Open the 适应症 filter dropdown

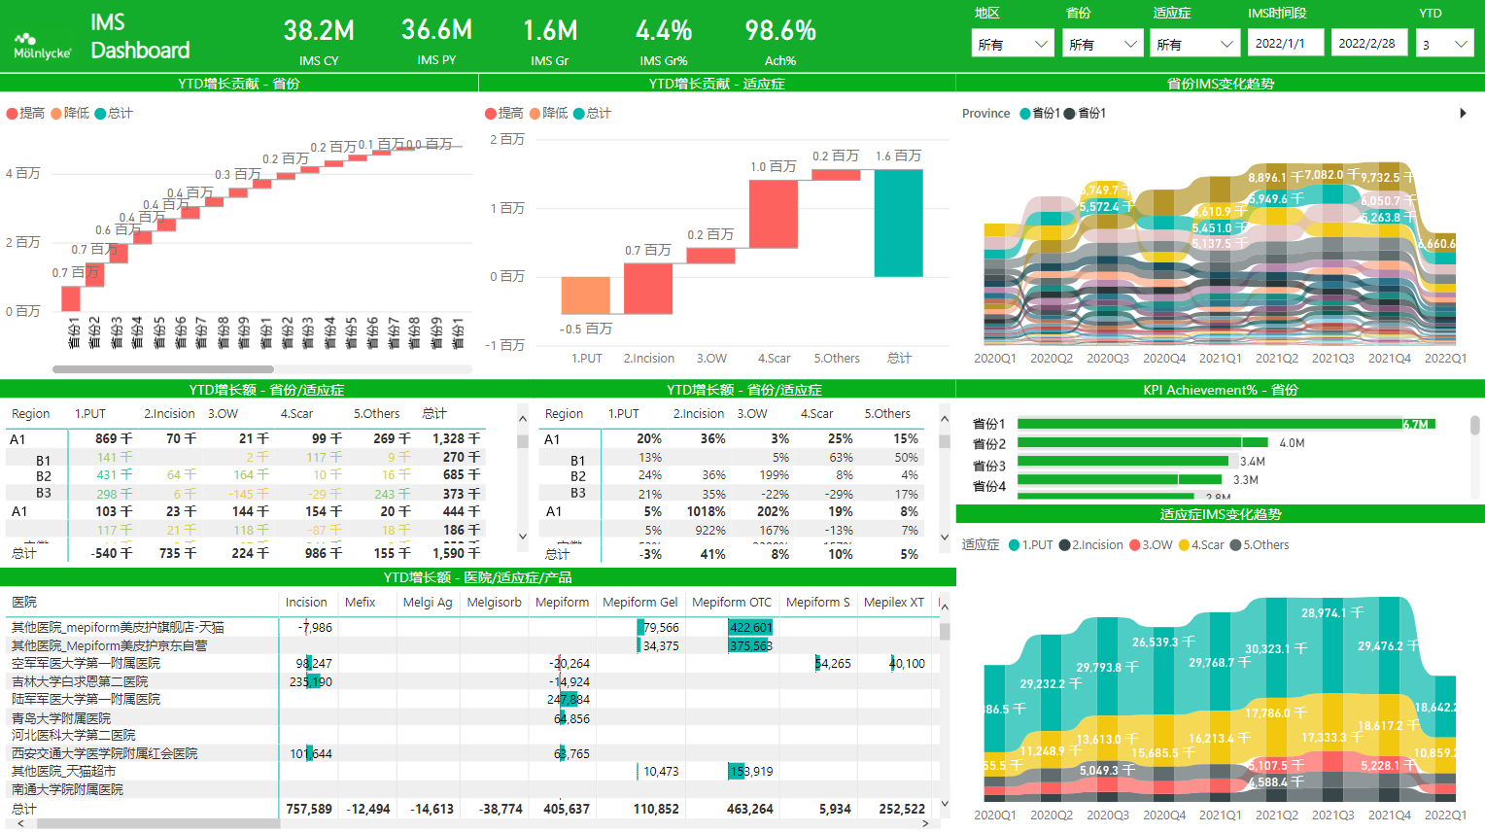[1194, 44]
